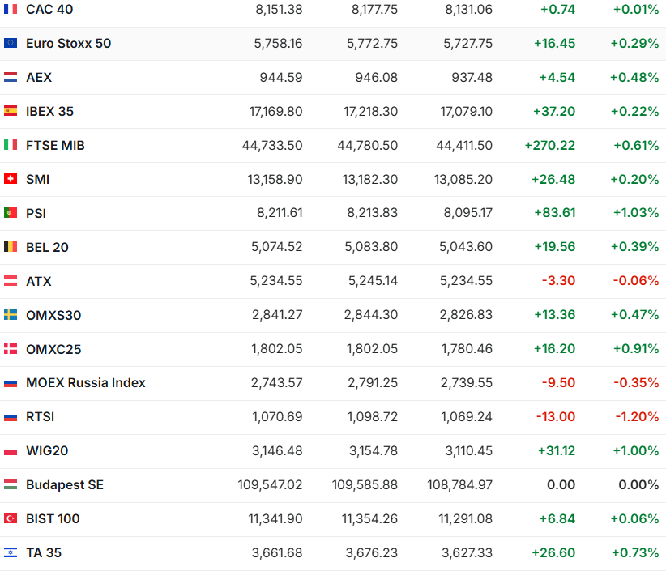Open the Euro Stoxx 50 index page
This screenshot has height=571, width=666.
(x=68, y=43)
